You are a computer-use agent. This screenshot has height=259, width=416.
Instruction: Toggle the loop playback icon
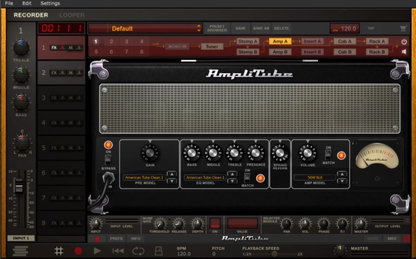tap(138, 251)
